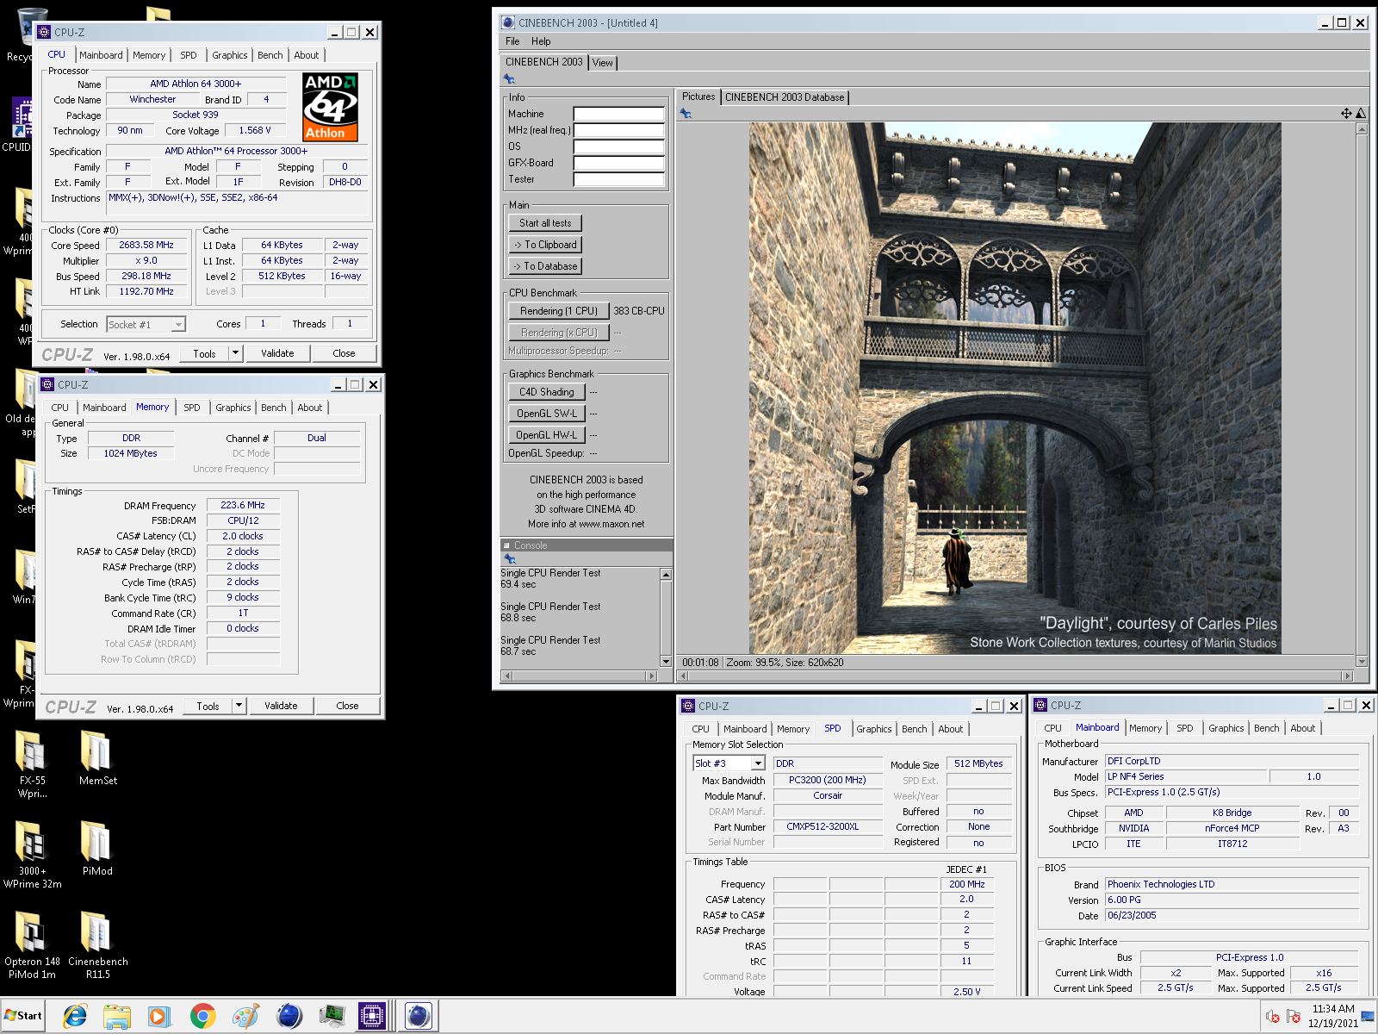Viewport: 1378px width, 1034px height.
Task: Run the C4D Shading test
Action: pyautogui.click(x=547, y=392)
